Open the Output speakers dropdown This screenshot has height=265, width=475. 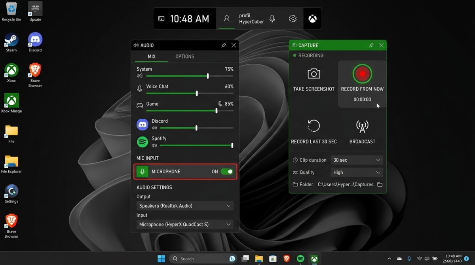click(185, 206)
